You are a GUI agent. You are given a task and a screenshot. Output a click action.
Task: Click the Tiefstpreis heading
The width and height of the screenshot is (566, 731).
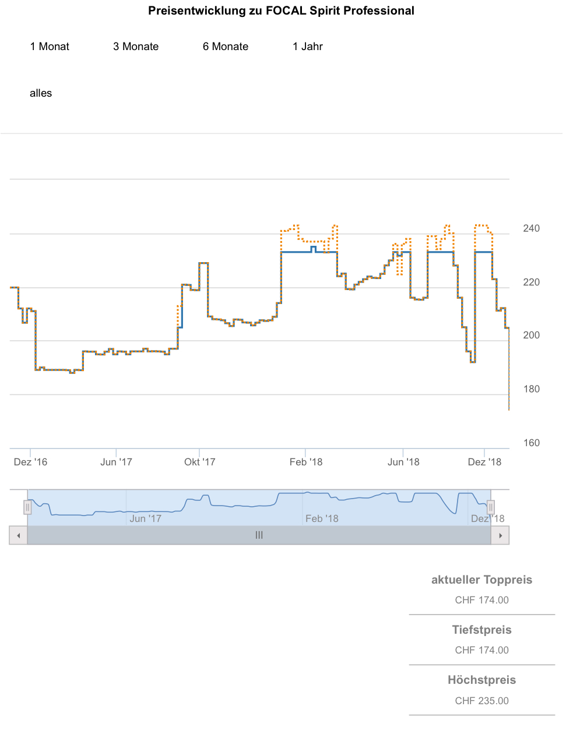(x=481, y=630)
